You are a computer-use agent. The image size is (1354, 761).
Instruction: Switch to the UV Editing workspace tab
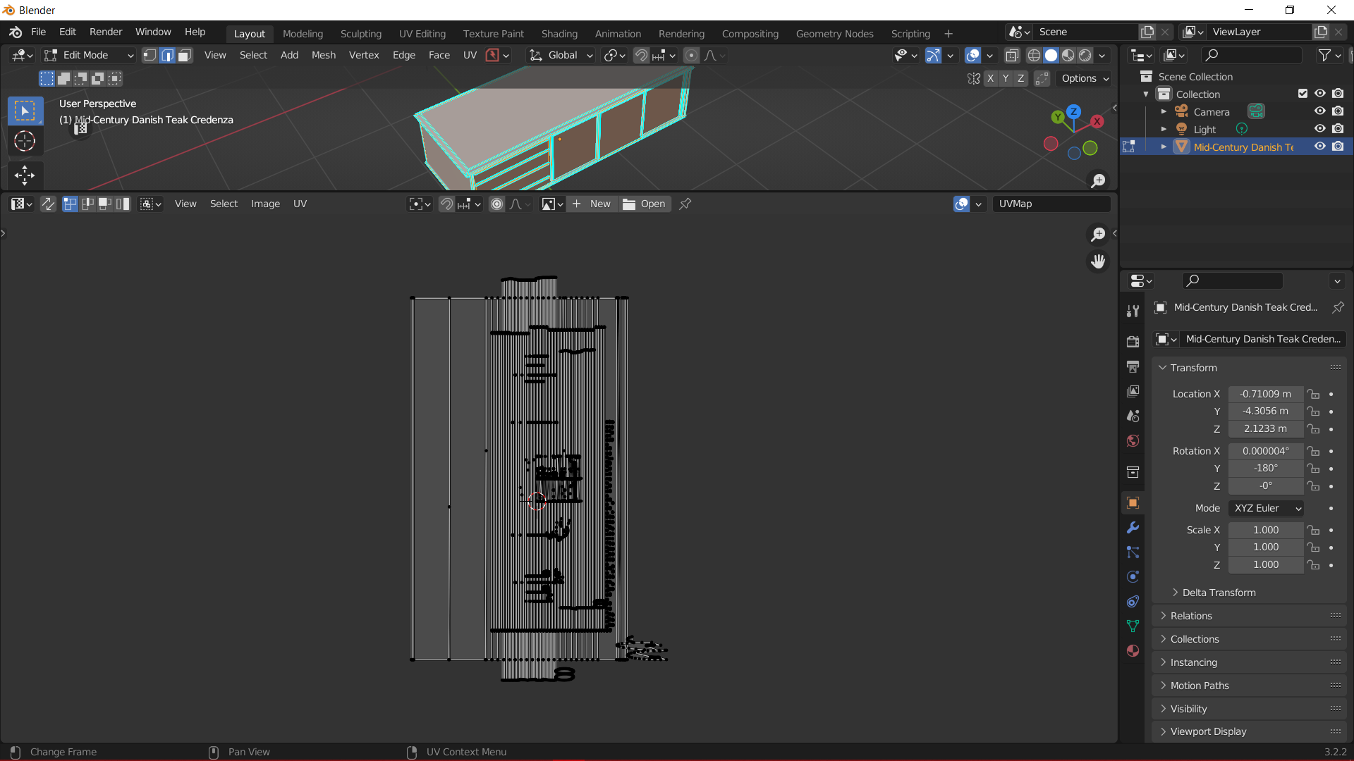tap(422, 33)
